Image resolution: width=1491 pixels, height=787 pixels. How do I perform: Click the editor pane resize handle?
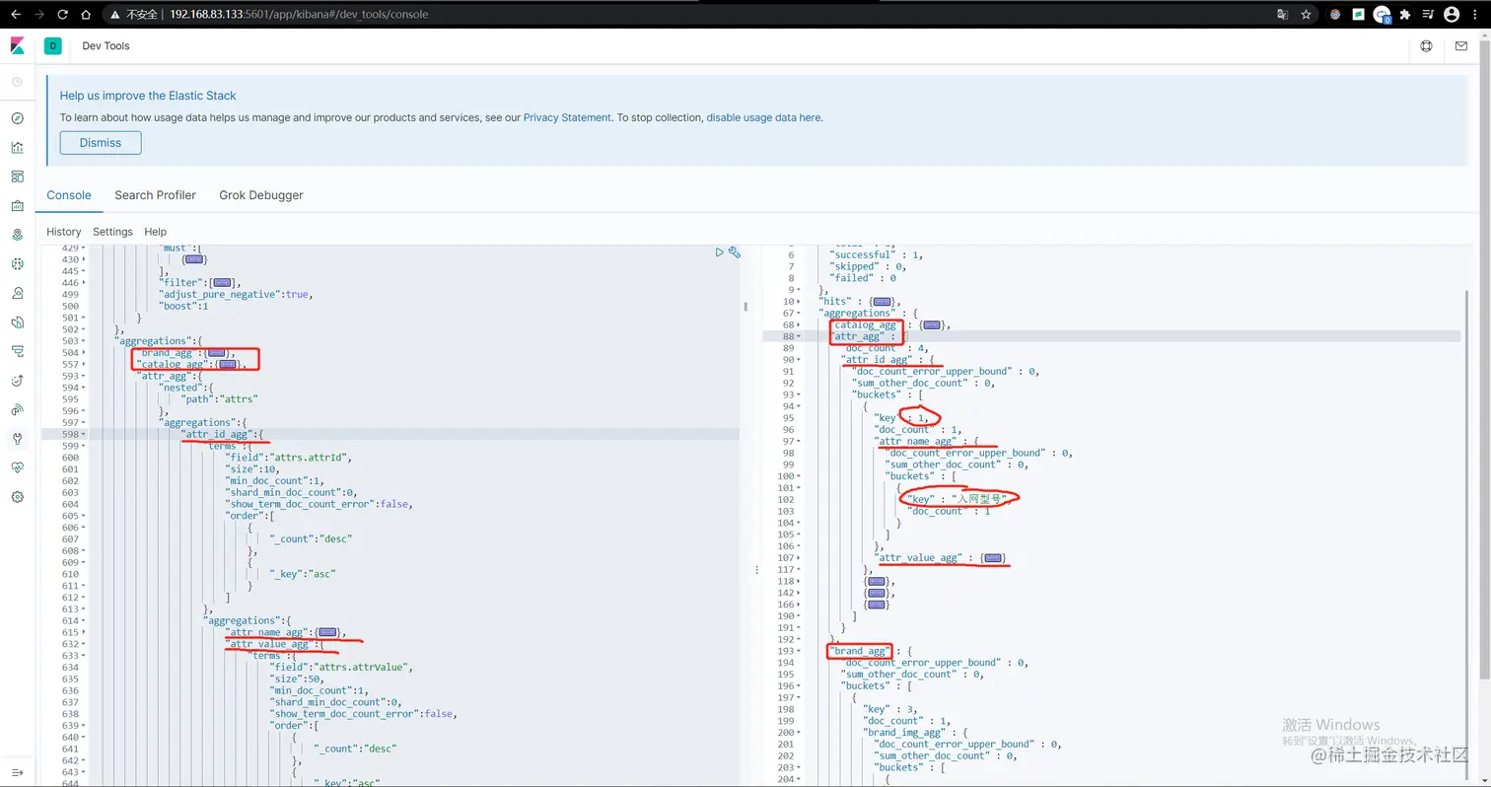755,569
